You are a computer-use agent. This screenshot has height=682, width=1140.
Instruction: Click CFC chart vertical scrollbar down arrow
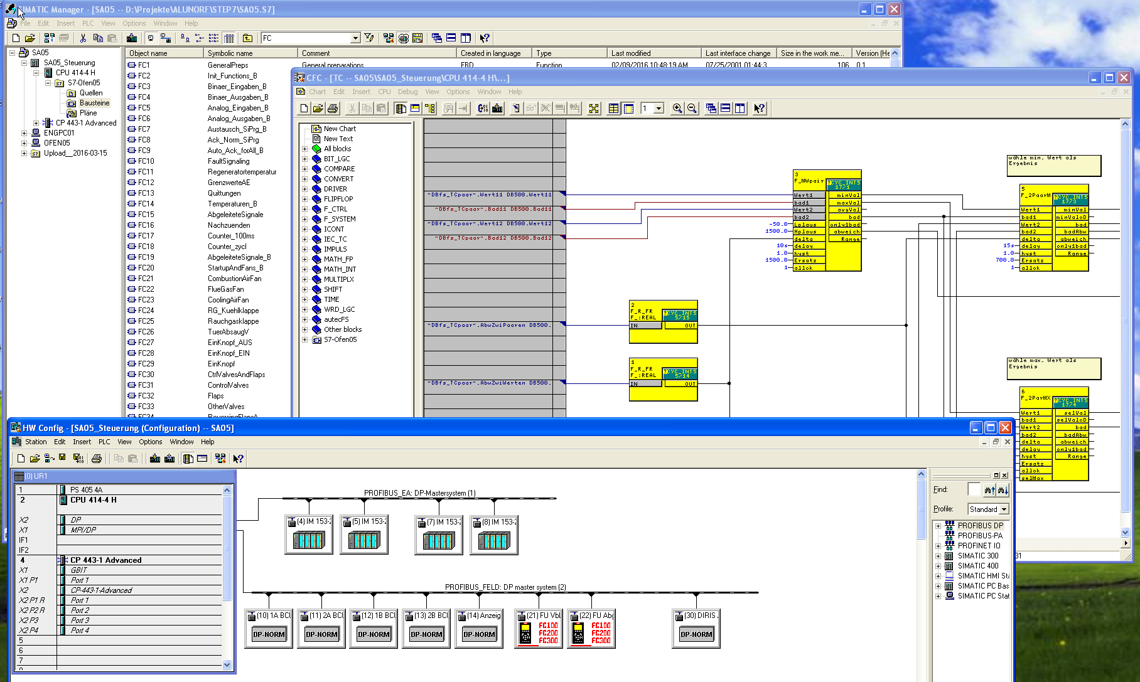[x=1125, y=533]
